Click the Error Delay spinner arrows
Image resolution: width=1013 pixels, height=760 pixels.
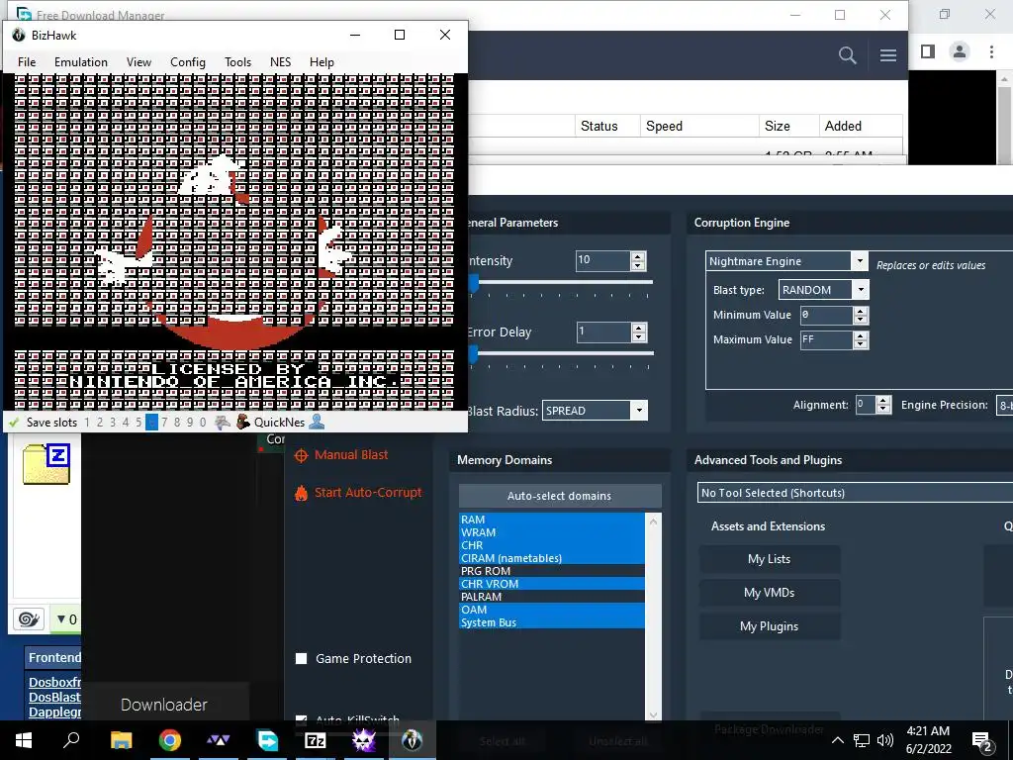(639, 332)
